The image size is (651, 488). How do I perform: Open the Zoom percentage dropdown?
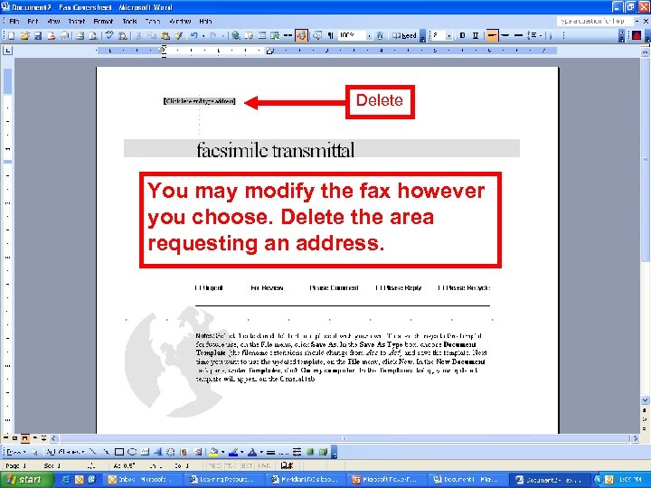tap(369, 36)
